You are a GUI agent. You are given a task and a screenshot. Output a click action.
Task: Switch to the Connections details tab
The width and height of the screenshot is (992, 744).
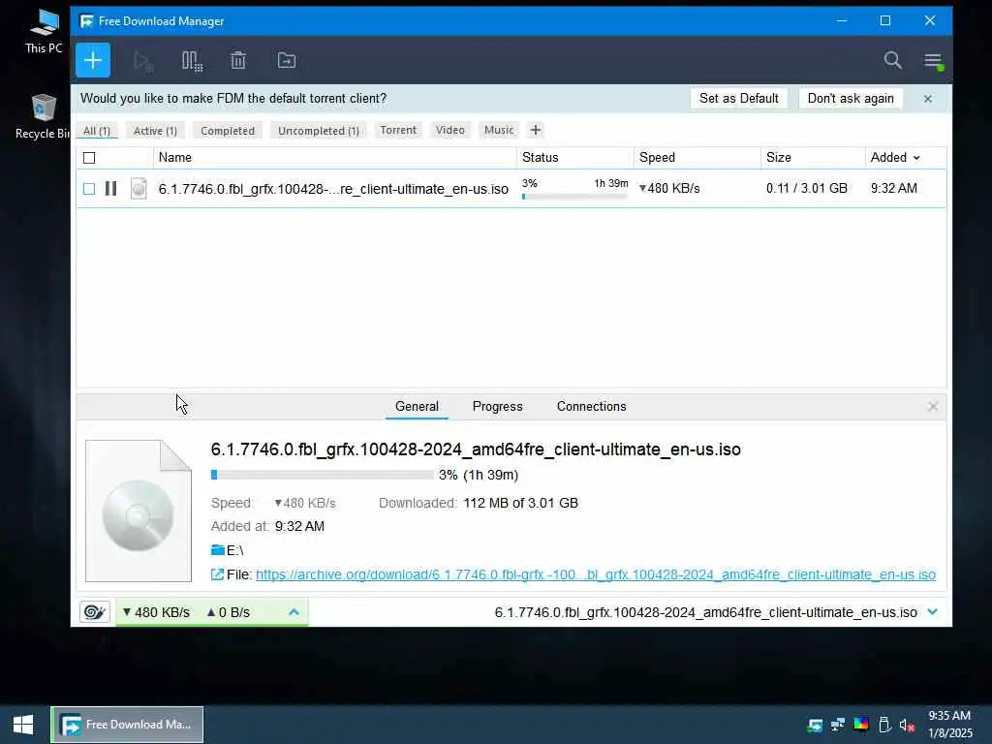592,406
